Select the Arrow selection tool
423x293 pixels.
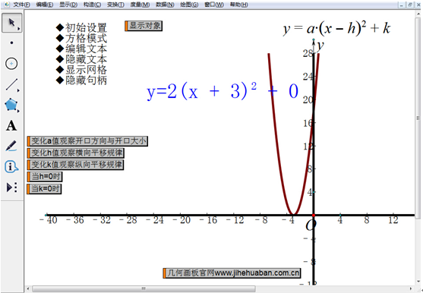(11, 23)
